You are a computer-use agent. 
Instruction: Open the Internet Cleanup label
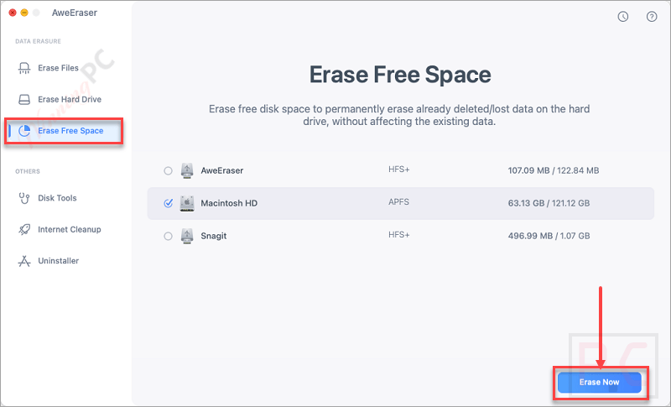(70, 229)
